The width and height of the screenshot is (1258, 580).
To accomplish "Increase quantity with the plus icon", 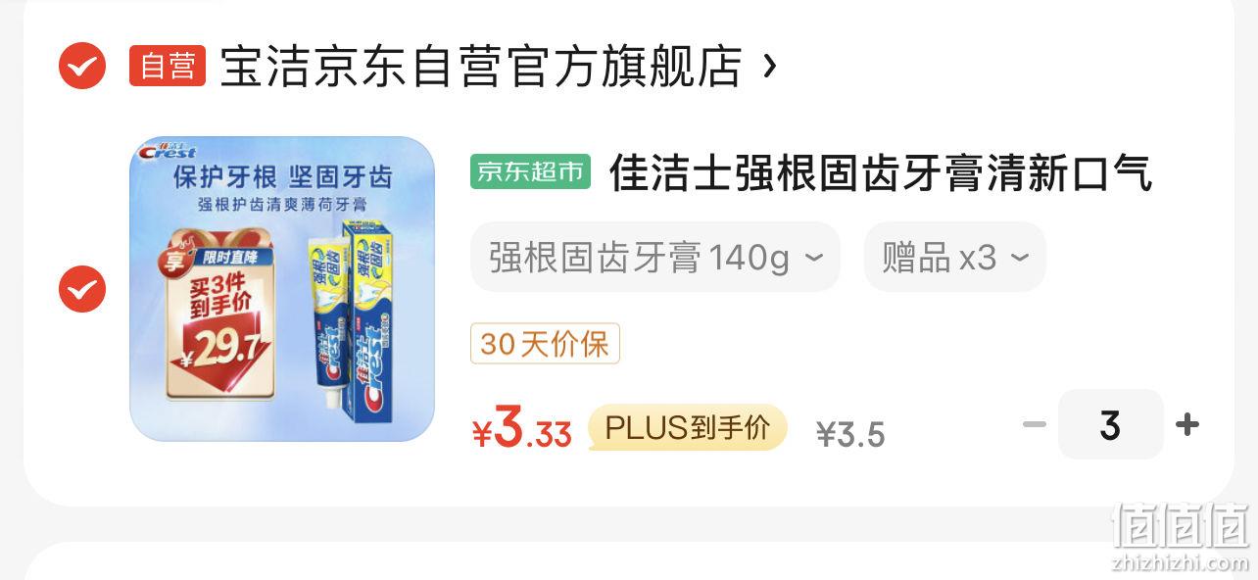I will [1187, 425].
